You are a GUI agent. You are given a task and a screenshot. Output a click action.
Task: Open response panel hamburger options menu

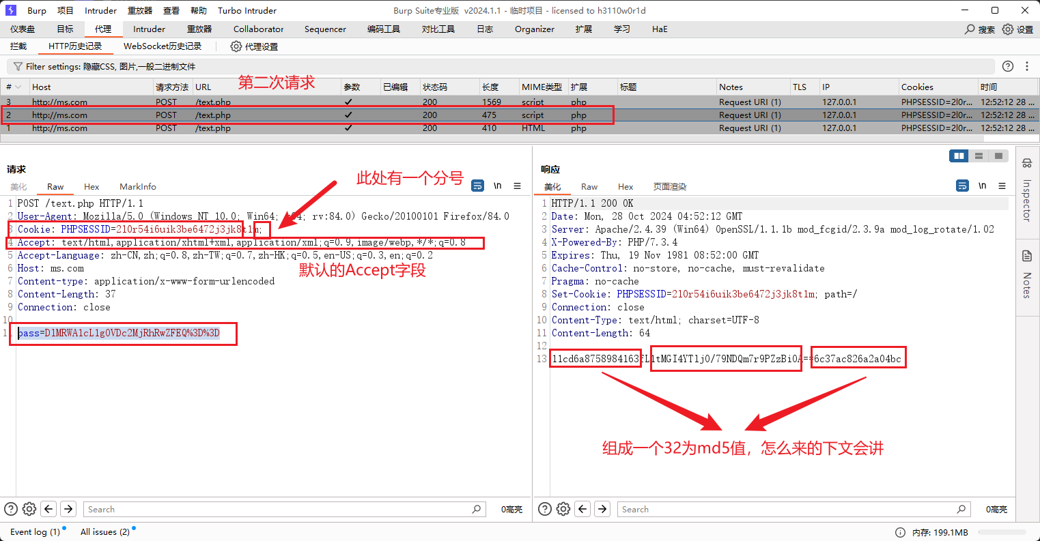coord(1002,186)
